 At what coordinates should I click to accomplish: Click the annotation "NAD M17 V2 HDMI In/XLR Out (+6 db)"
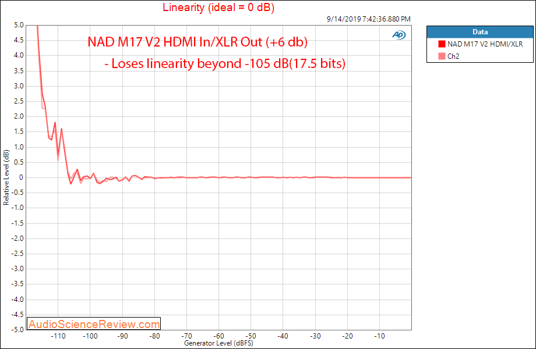point(198,42)
